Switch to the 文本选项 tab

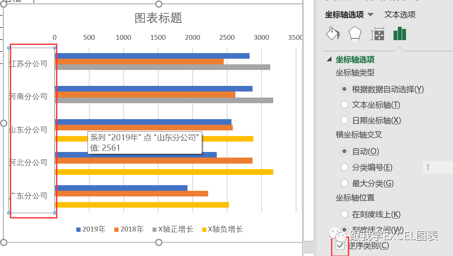(400, 14)
